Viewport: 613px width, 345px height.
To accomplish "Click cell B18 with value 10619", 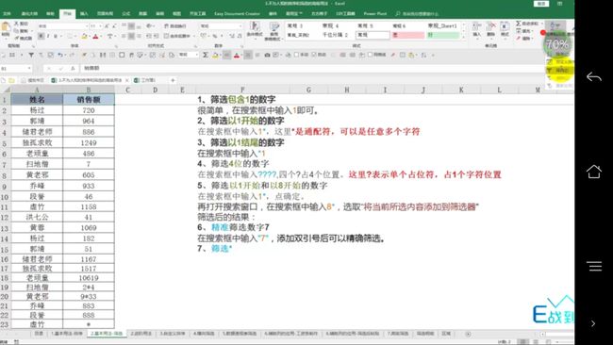I will (x=89, y=278).
